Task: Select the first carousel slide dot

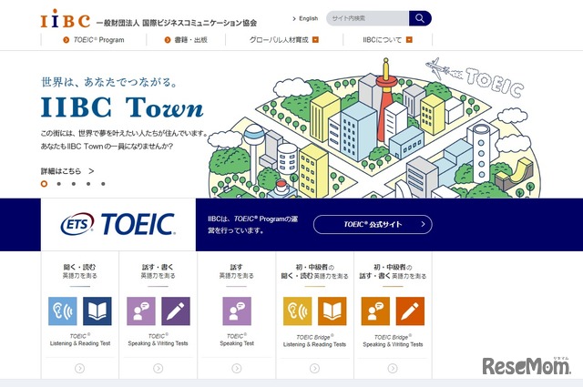Action: coord(44,184)
